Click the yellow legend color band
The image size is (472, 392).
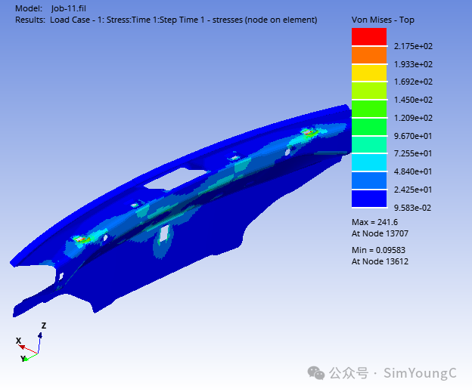369,73
